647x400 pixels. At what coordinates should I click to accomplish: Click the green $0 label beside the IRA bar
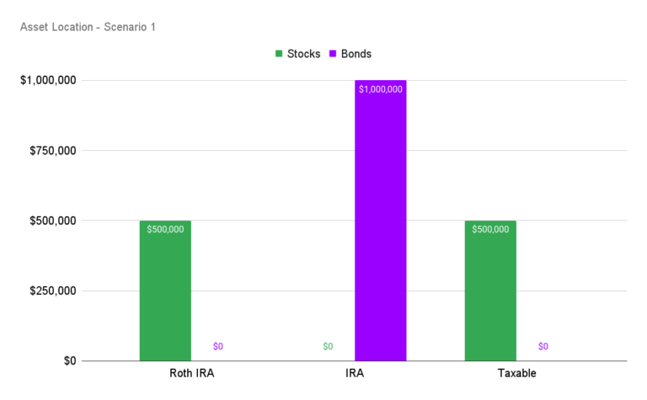(x=328, y=346)
